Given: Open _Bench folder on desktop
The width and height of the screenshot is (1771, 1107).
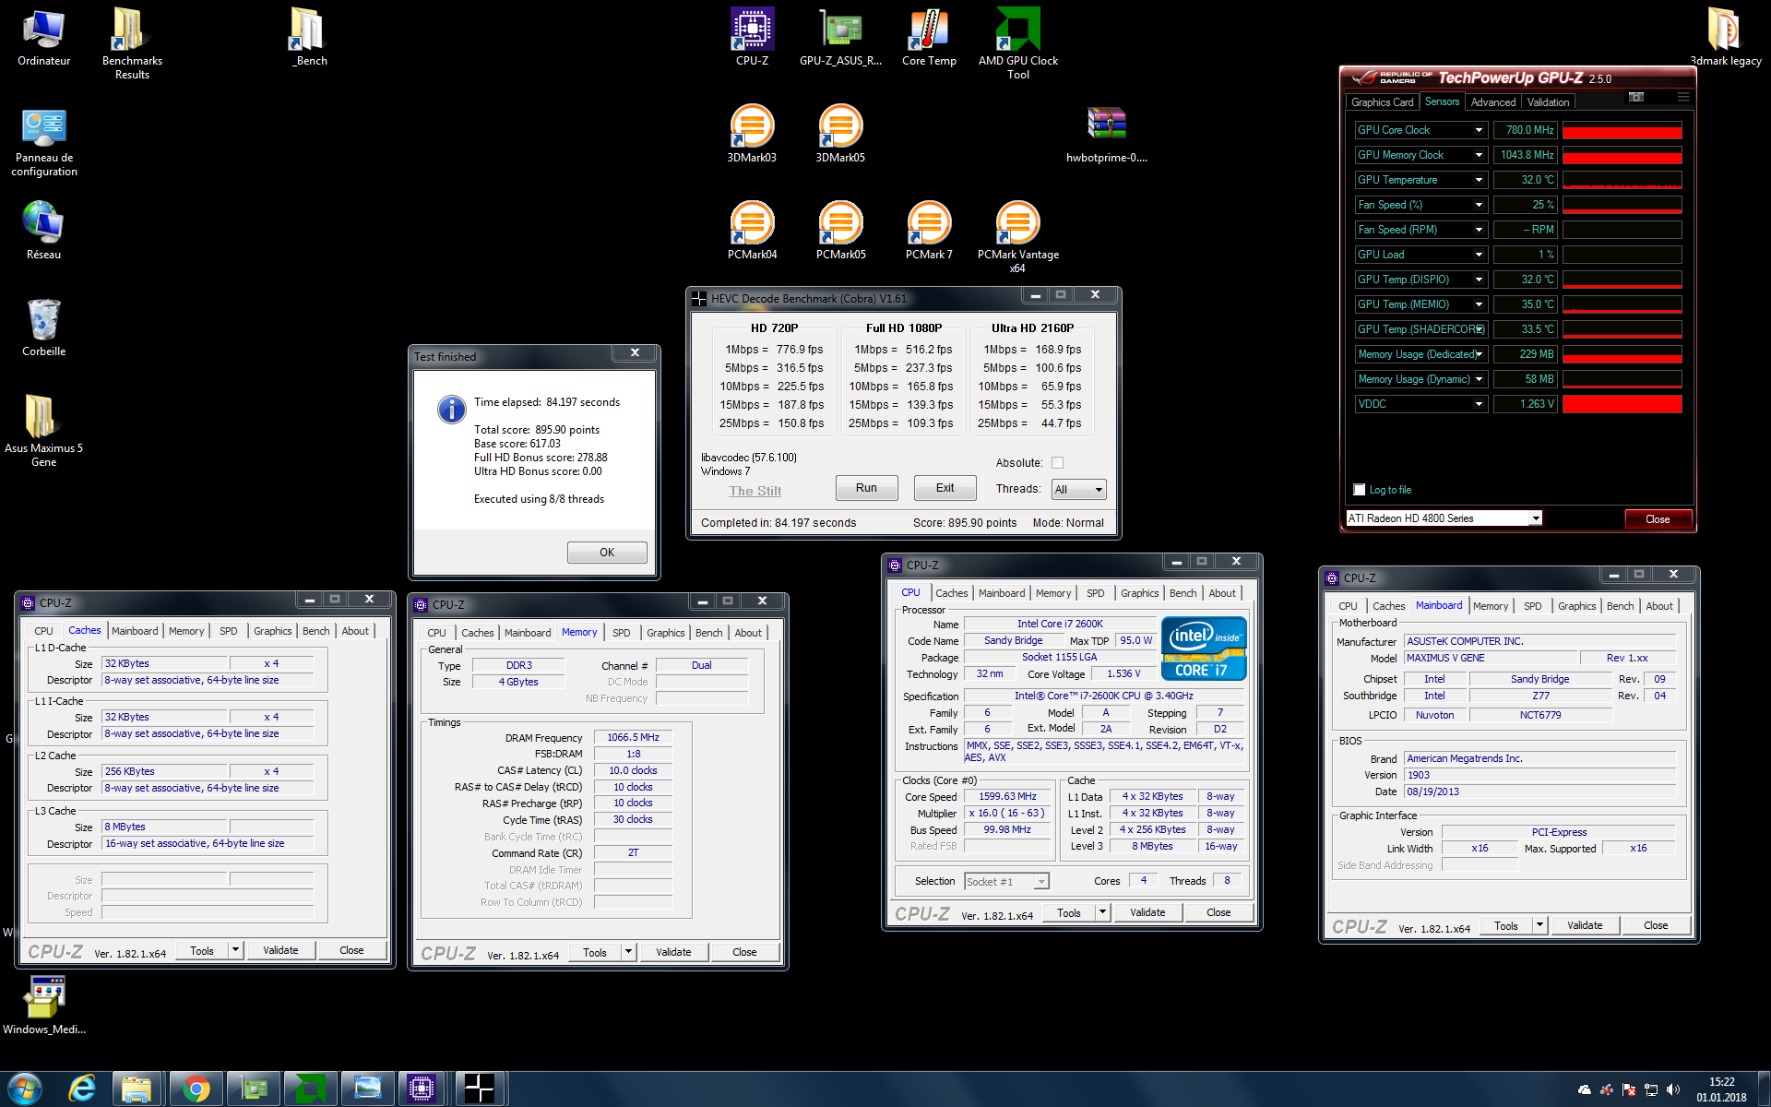Looking at the screenshot, I should pyautogui.click(x=309, y=37).
